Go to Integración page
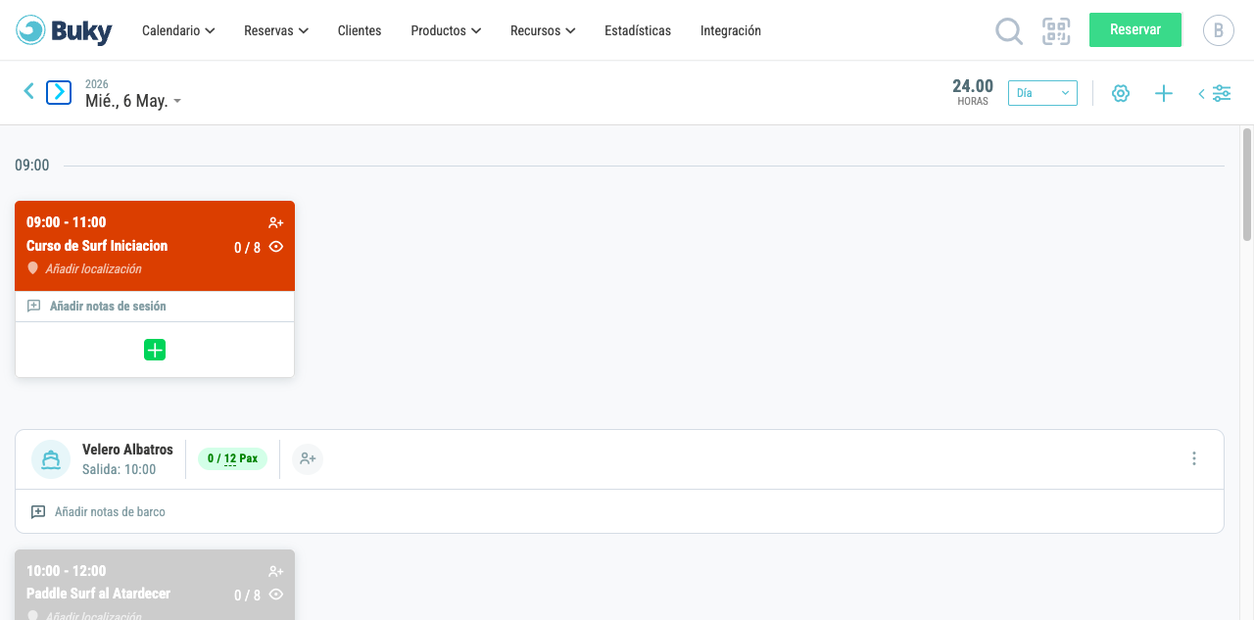 click(x=731, y=30)
